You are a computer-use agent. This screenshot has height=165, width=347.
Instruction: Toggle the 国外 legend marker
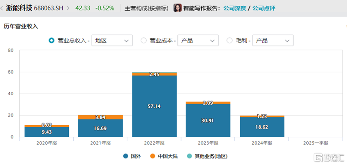pyautogui.click(x=126, y=156)
